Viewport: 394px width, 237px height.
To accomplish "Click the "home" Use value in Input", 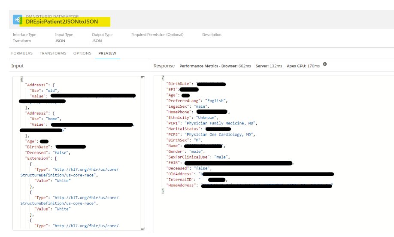I will coord(52,118).
